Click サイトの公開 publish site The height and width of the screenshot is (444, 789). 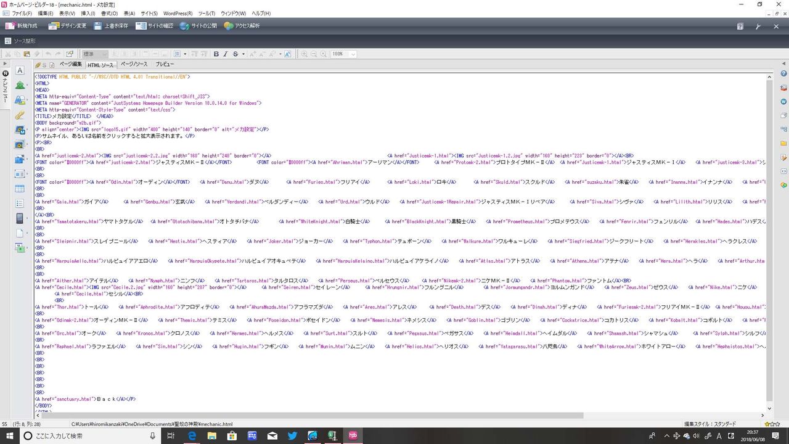coord(198,26)
